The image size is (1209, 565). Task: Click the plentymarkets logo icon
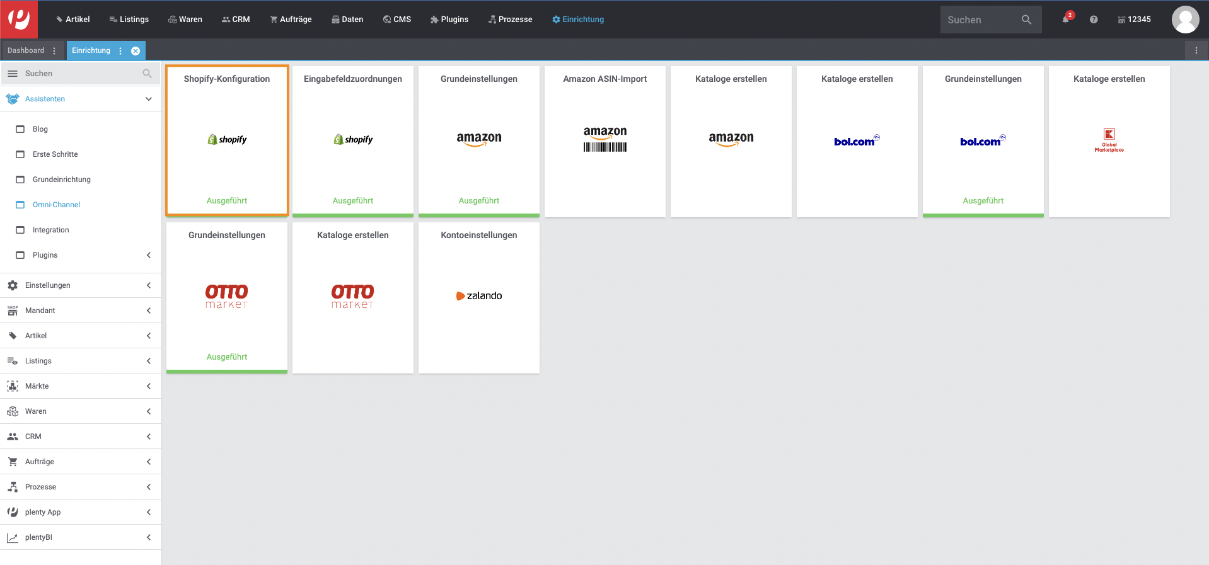pos(19,19)
